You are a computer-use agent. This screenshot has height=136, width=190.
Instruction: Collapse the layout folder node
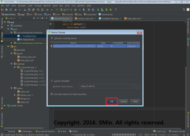[x=12, y=54]
